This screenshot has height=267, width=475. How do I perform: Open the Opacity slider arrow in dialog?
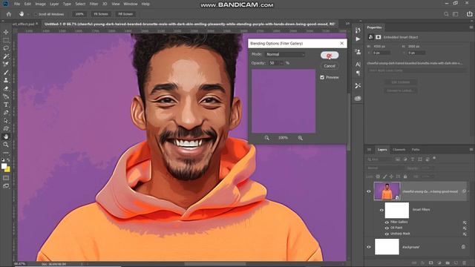coord(281,63)
